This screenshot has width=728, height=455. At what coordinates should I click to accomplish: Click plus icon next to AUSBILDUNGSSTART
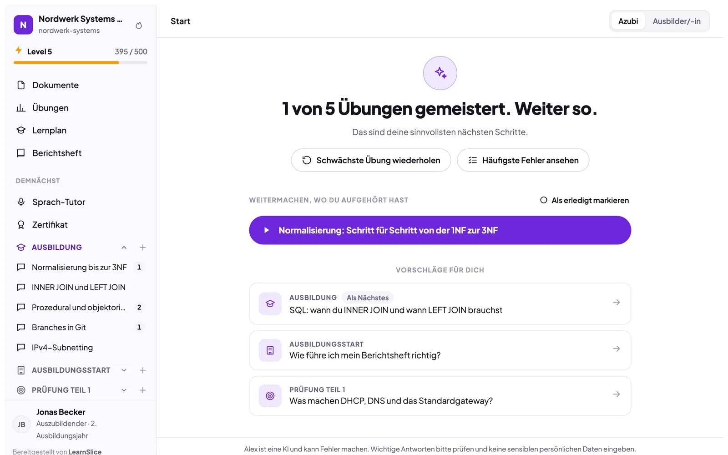pyautogui.click(x=142, y=370)
